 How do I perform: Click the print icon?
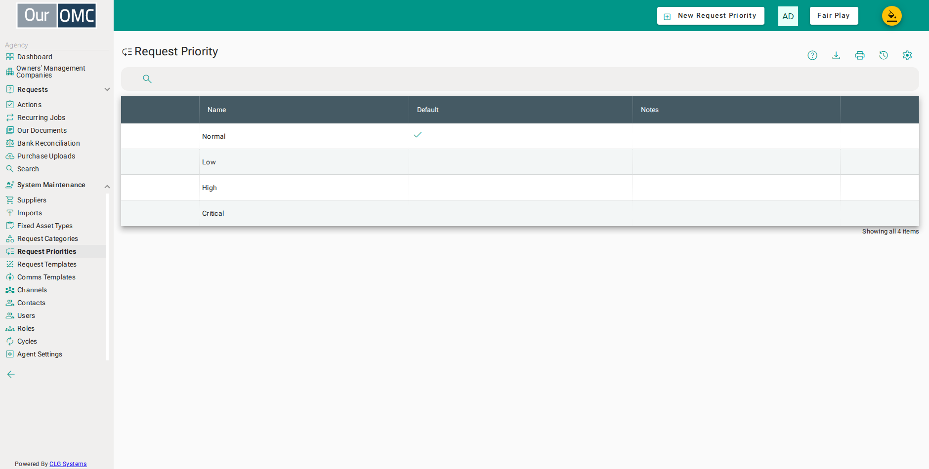click(860, 55)
